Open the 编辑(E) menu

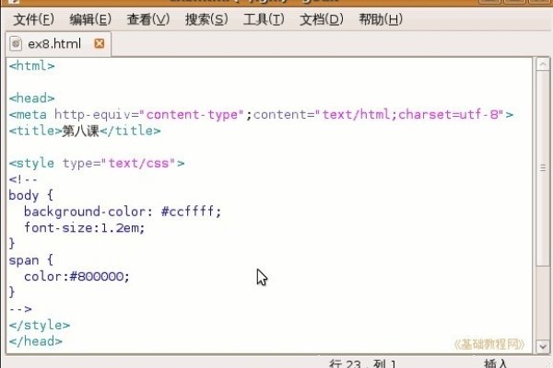(90, 19)
